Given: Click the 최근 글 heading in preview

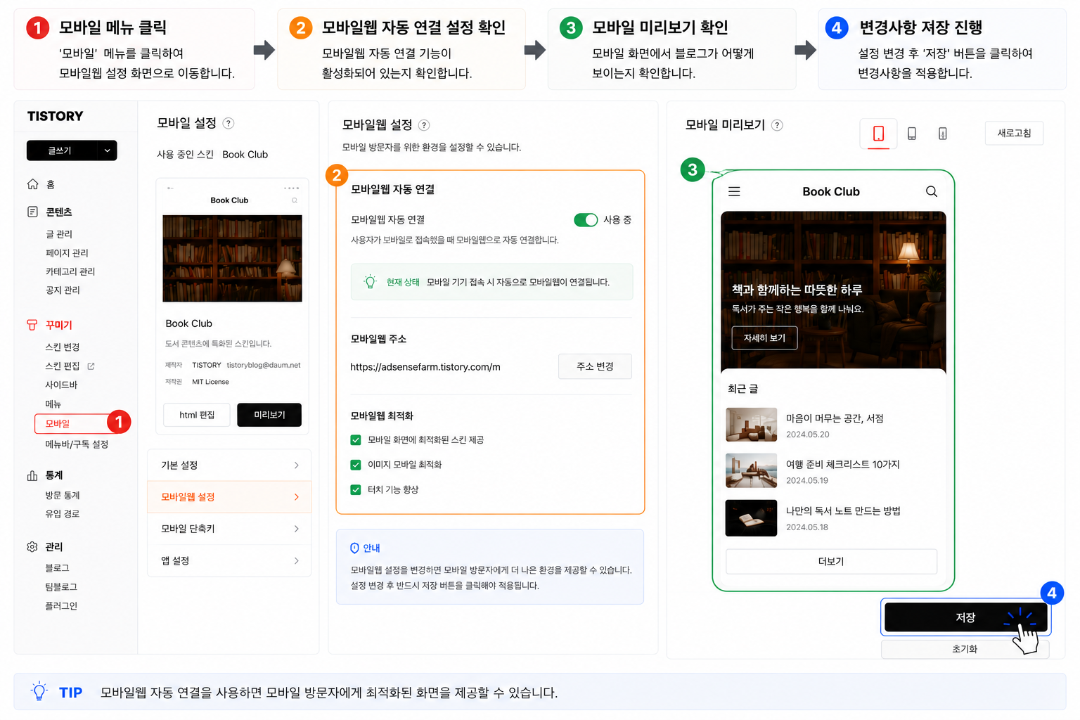Looking at the screenshot, I should [742, 389].
